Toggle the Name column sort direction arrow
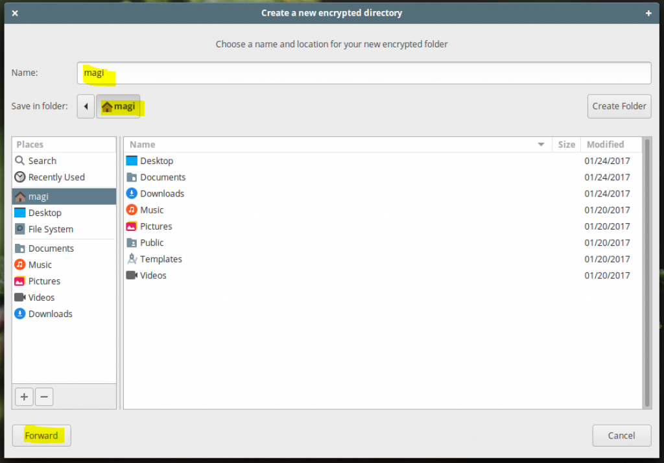664x463 pixels. click(x=541, y=144)
